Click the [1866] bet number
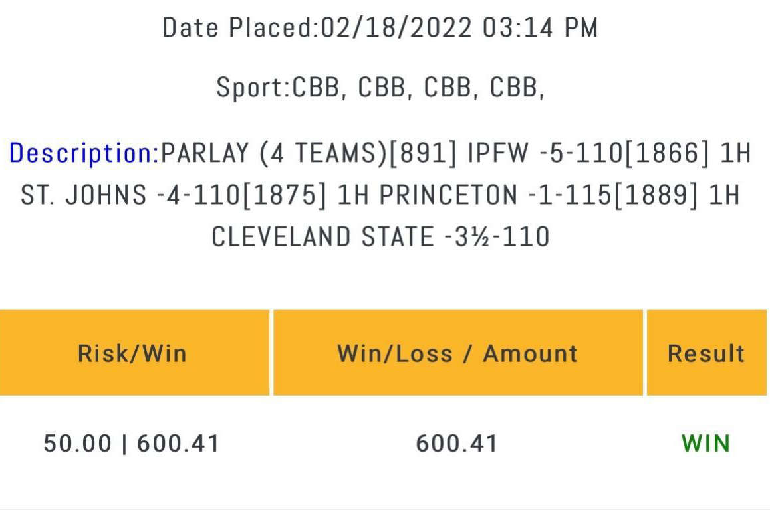The image size is (770, 510). pos(668,153)
